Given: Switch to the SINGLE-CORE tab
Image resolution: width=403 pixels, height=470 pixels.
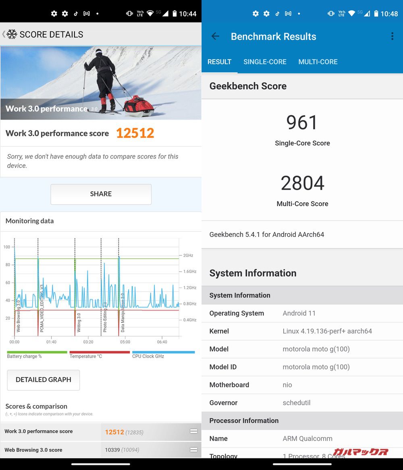Looking at the screenshot, I should point(265,62).
